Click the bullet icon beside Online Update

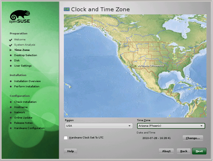point(11,117)
